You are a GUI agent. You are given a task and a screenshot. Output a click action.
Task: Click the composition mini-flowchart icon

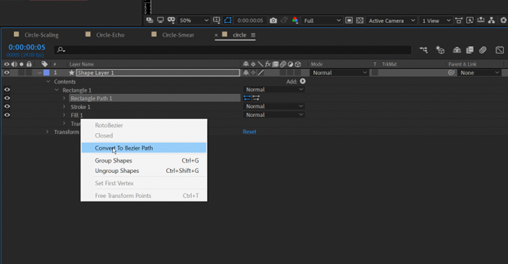point(424,50)
